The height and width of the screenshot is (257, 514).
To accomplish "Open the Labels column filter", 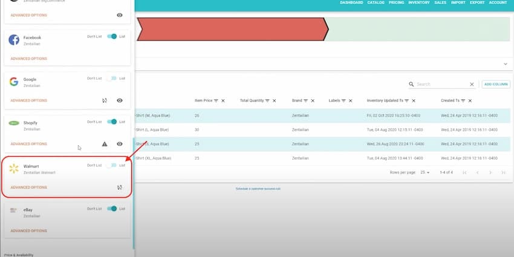I will pyautogui.click(x=343, y=100).
